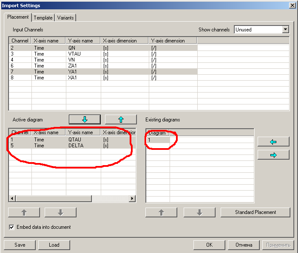Click the Standard Placement button

[255, 212]
